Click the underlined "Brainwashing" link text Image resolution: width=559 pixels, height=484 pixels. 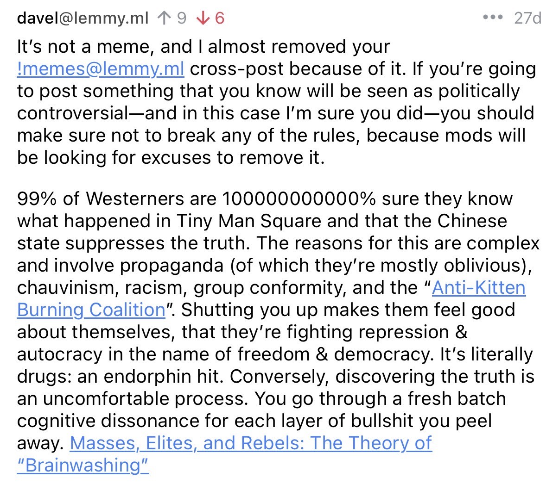[x=83, y=465]
